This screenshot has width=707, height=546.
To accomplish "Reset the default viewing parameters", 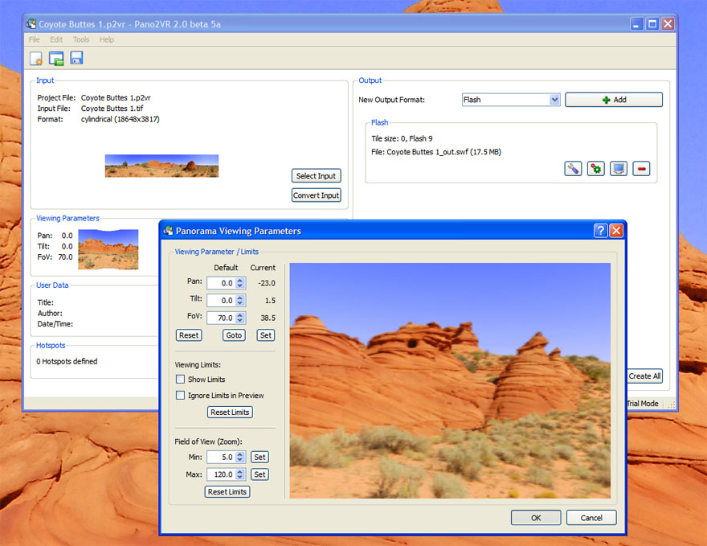I will click(x=189, y=335).
